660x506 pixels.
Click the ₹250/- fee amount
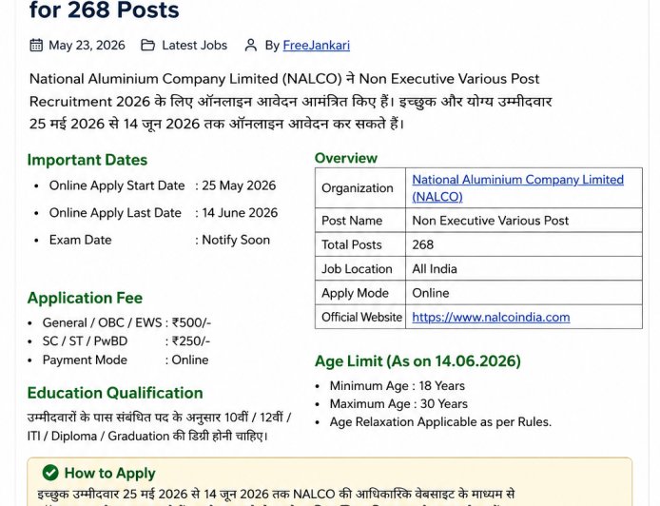191,341
